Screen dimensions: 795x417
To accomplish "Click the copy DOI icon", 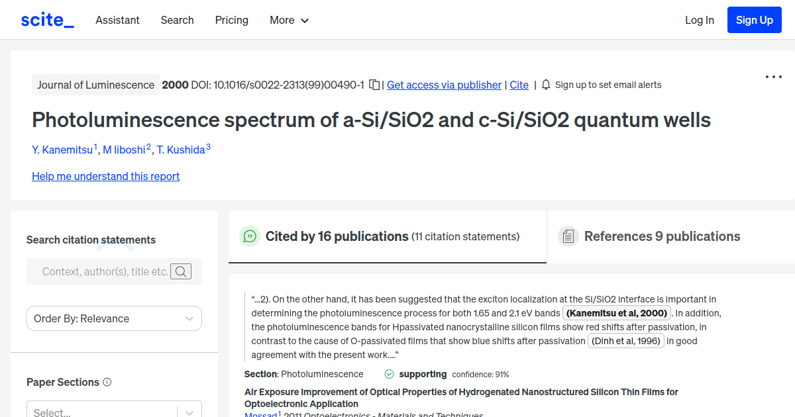I will (374, 85).
